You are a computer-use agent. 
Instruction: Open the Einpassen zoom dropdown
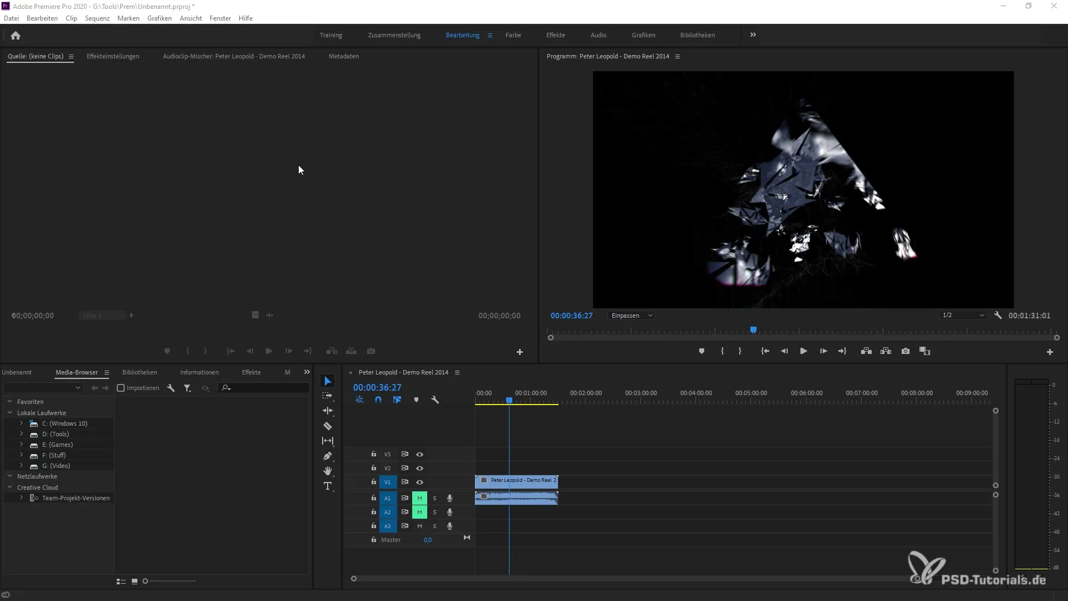point(632,316)
